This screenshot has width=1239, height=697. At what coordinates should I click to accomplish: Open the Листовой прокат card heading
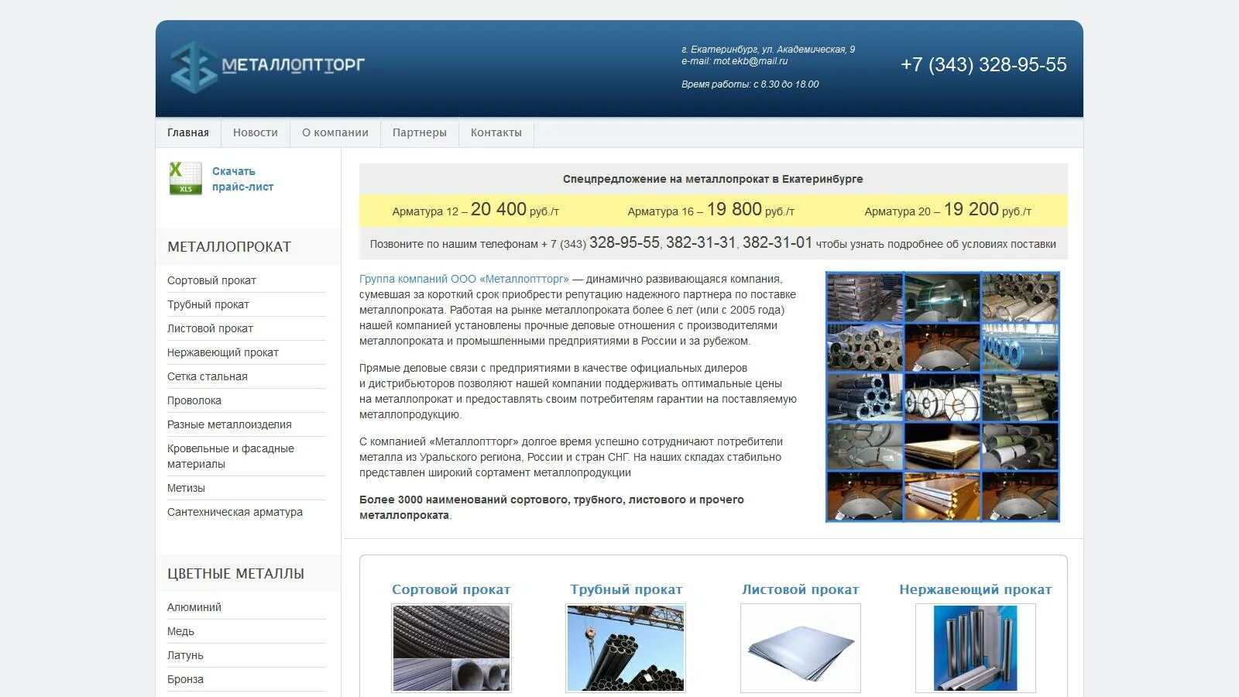tap(801, 589)
